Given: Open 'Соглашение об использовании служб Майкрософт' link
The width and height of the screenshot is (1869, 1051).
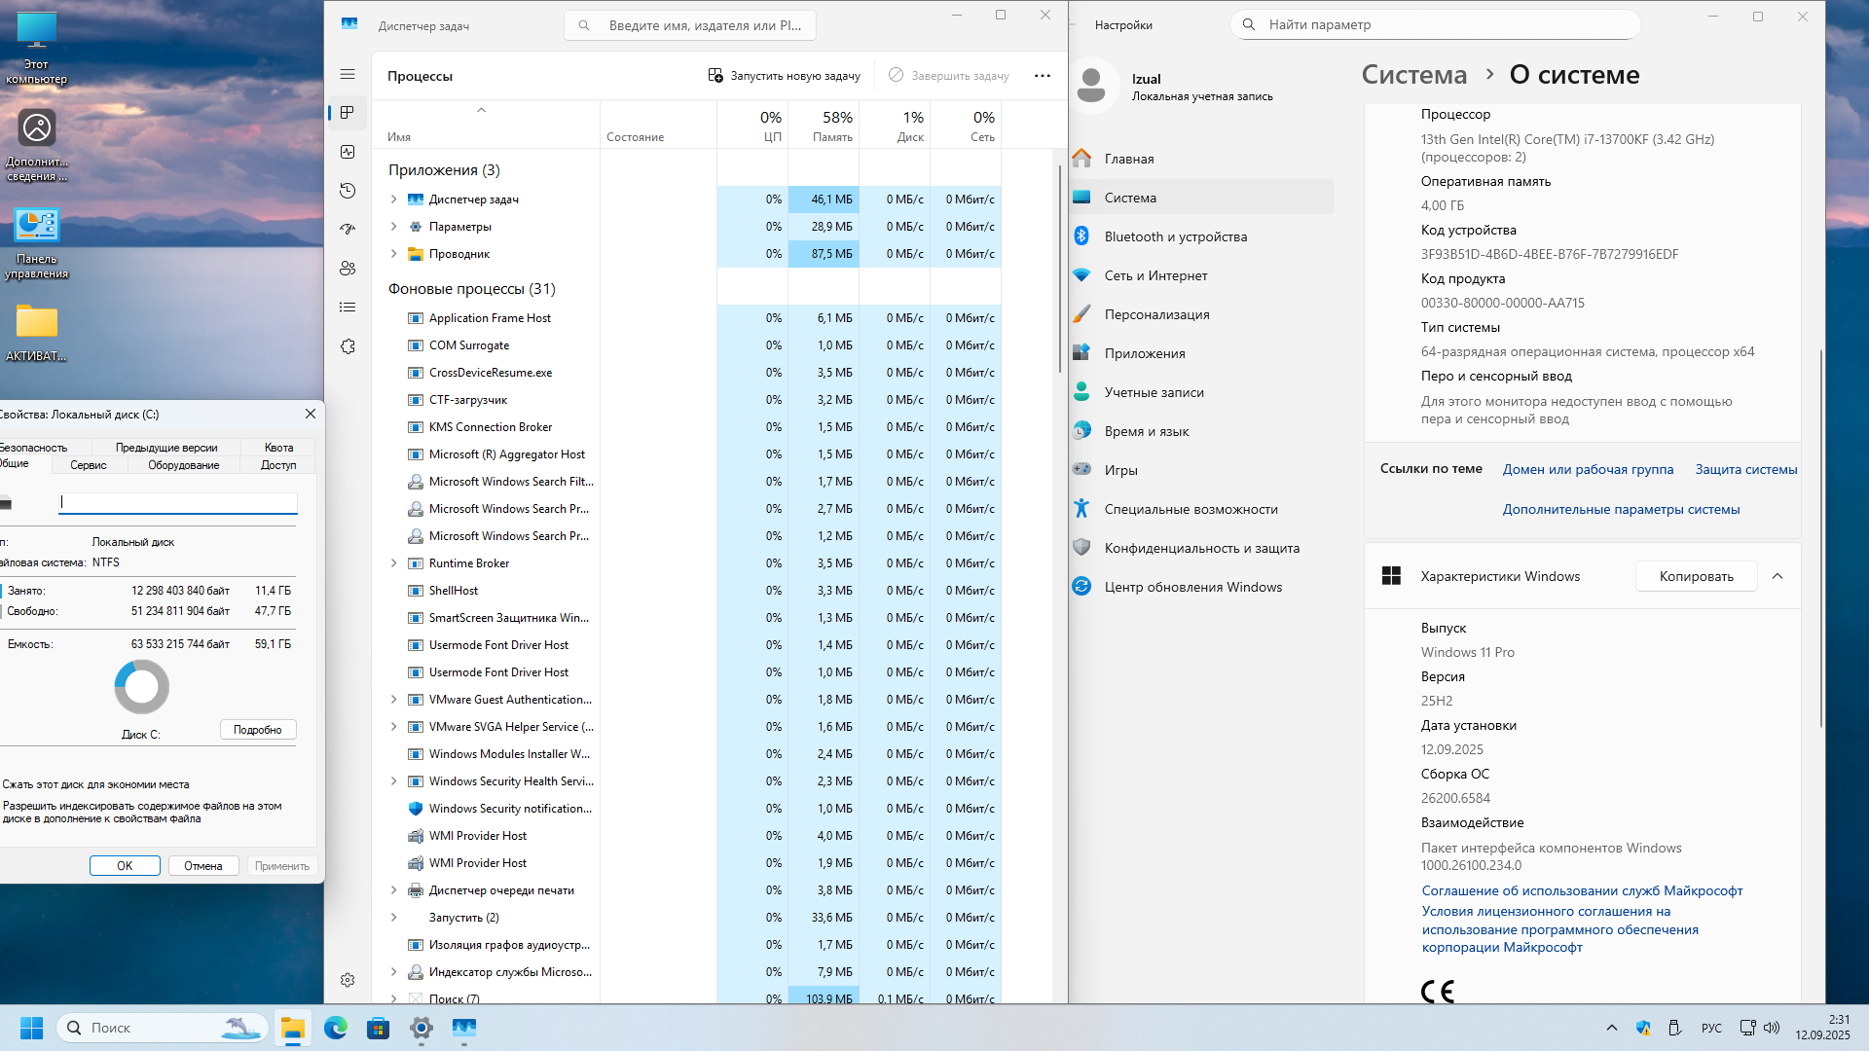Looking at the screenshot, I should coord(1582,890).
